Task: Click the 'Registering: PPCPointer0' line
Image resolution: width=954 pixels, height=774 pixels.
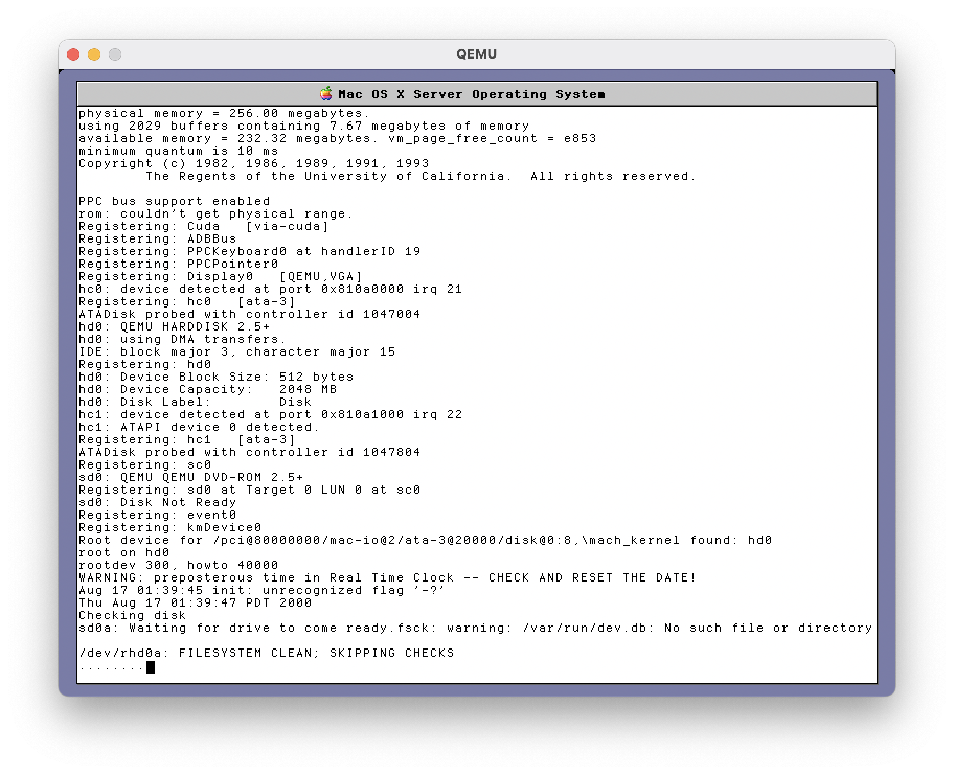Action: 178,264
